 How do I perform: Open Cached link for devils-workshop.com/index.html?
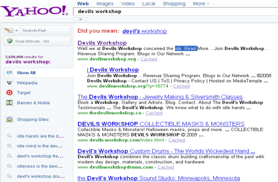click(177, 140)
